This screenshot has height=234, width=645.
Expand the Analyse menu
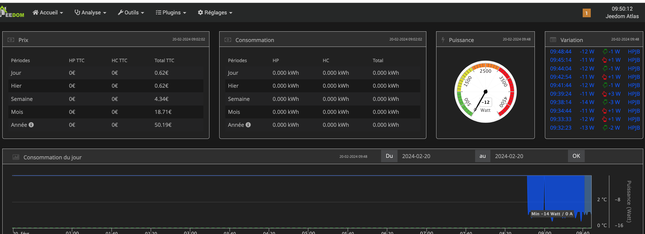tap(91, 12)
